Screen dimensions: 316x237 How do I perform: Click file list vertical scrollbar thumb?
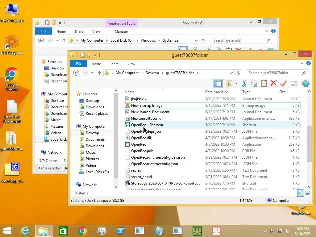click(309, 143)
